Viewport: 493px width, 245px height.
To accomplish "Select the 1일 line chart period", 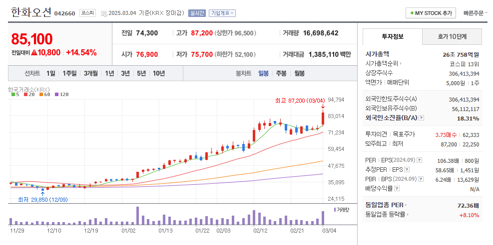I will 50,74.
